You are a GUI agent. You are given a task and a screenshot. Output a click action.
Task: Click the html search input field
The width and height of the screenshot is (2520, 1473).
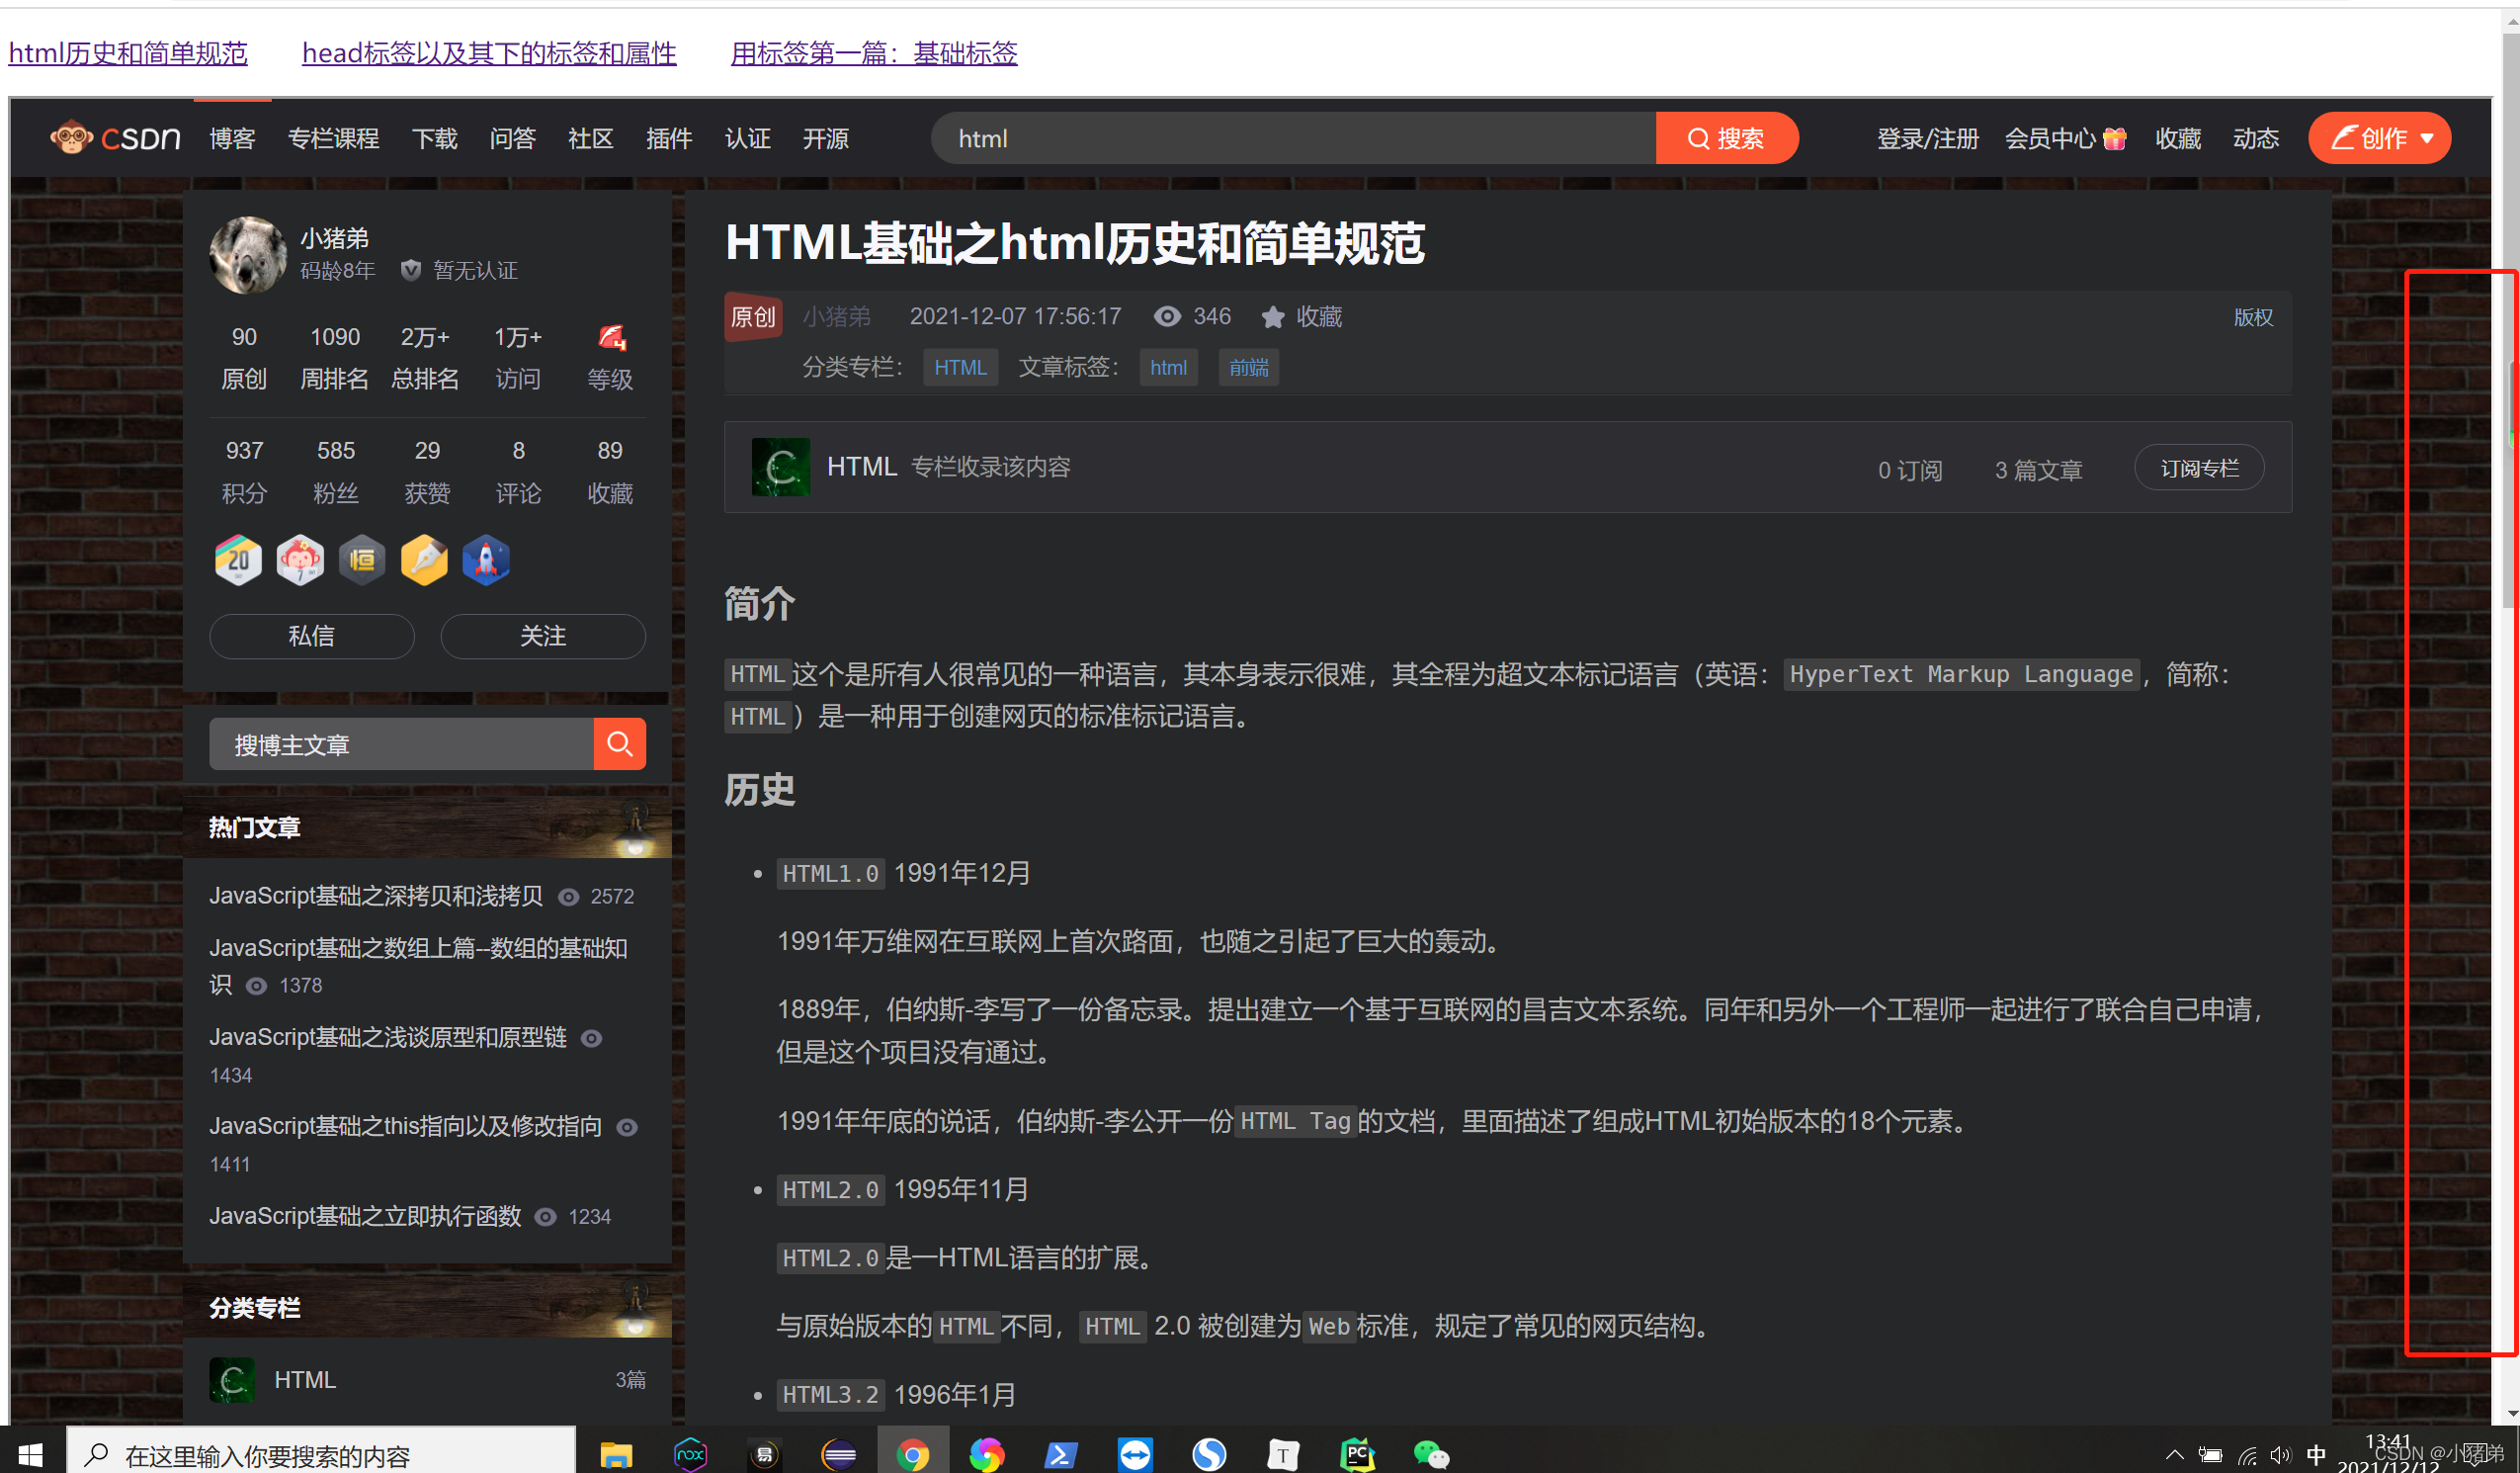coord(1293,138)
